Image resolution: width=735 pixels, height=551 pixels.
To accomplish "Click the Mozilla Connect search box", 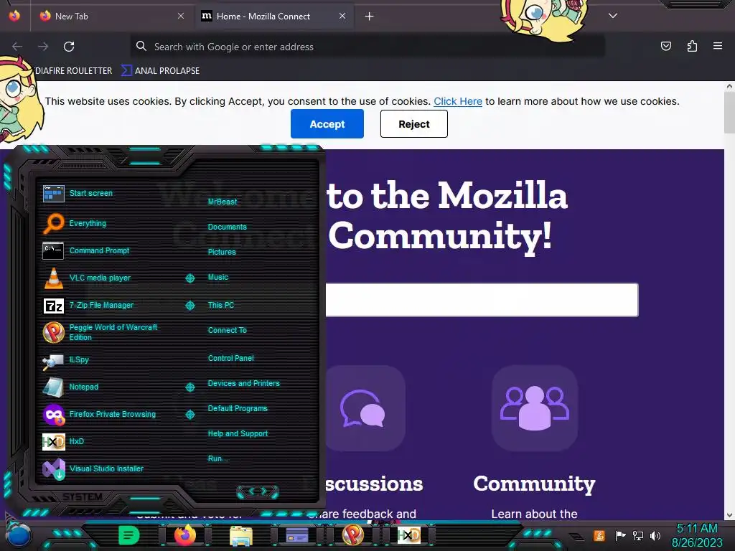I will (482, 300).
